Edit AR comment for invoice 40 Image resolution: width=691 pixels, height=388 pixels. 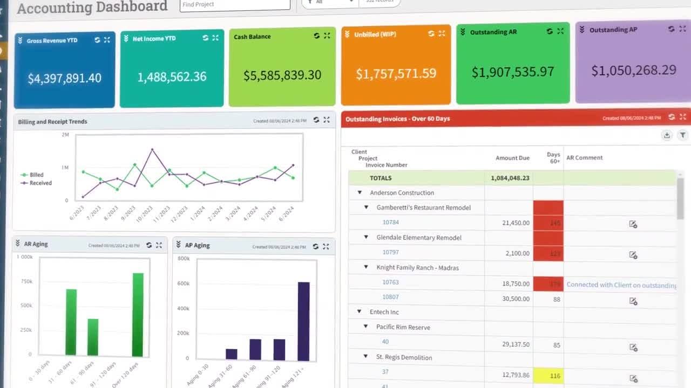[x=633, y=347]
